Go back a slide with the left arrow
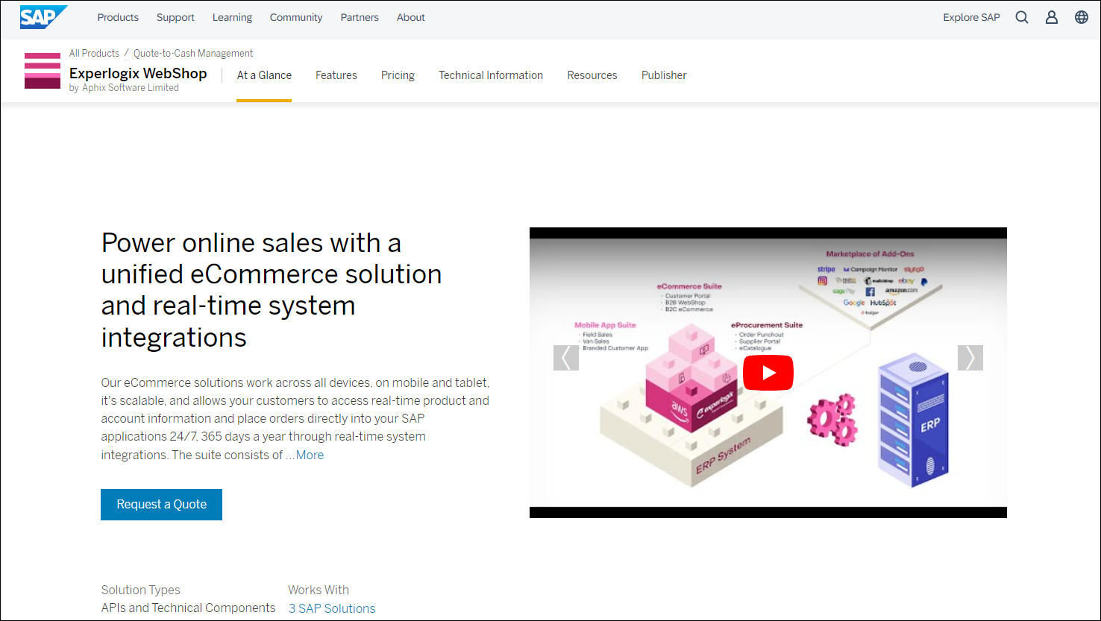This screenshot has width=1101, height=621. click(566, 358)
